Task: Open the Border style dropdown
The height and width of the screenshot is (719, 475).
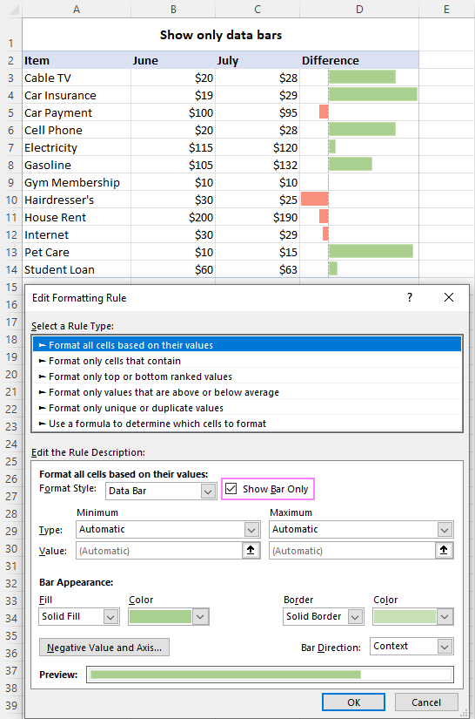Action: [x=355, y=617]
